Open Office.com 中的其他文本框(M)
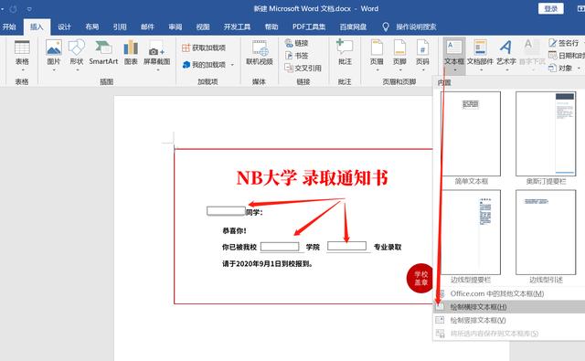The height and width of the screenshot is (361, 585). click(x=509, y=293)
